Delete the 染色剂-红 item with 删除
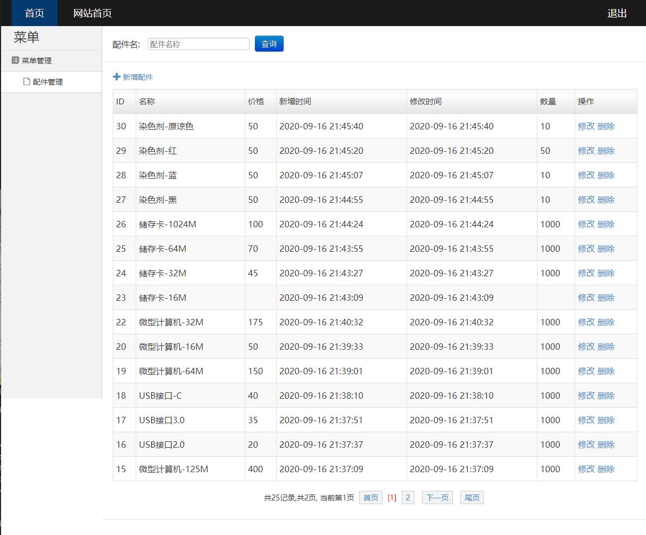The image size is (646, 535). [606, 151]
